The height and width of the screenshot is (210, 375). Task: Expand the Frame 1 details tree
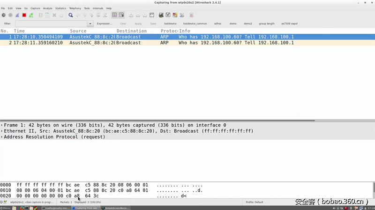[x=2, y=125]
